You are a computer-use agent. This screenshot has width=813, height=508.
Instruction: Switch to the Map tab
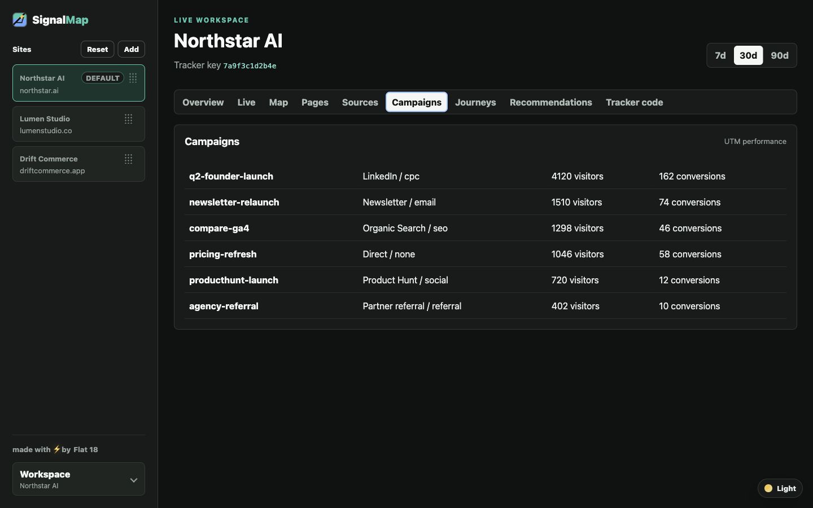click(x=278, y=102)
